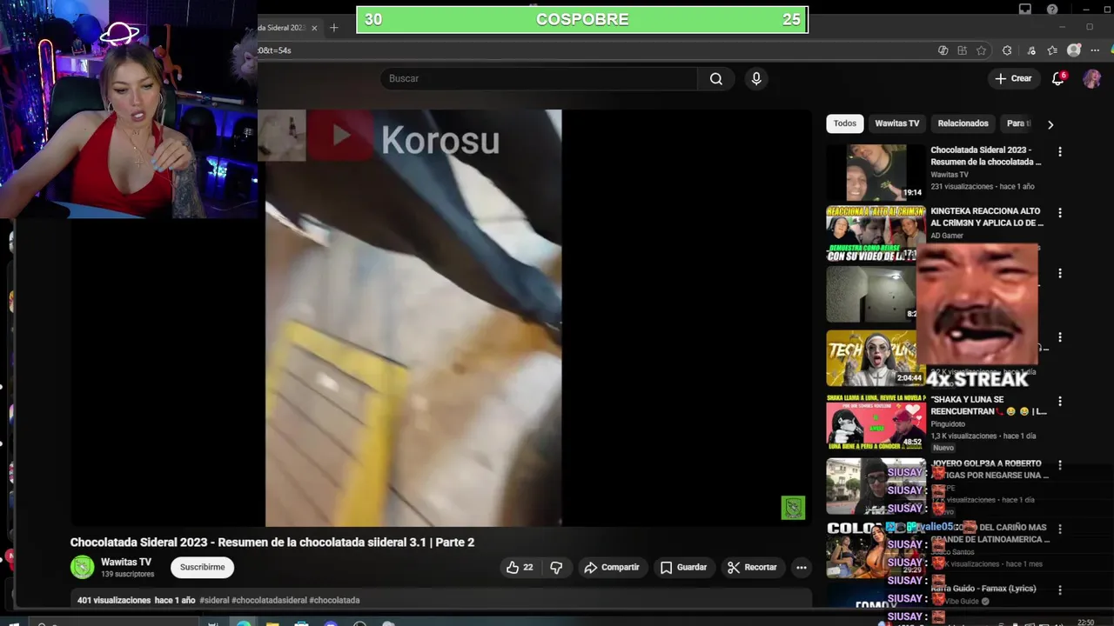Like the video with thumbs up
Screen dimensions: 1114x626
click(520, 567)
